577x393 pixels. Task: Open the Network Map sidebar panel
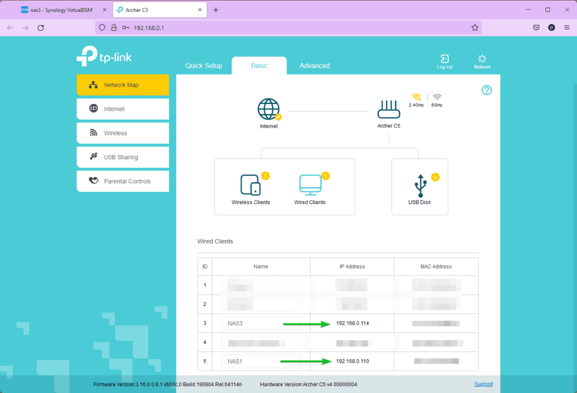122,84
